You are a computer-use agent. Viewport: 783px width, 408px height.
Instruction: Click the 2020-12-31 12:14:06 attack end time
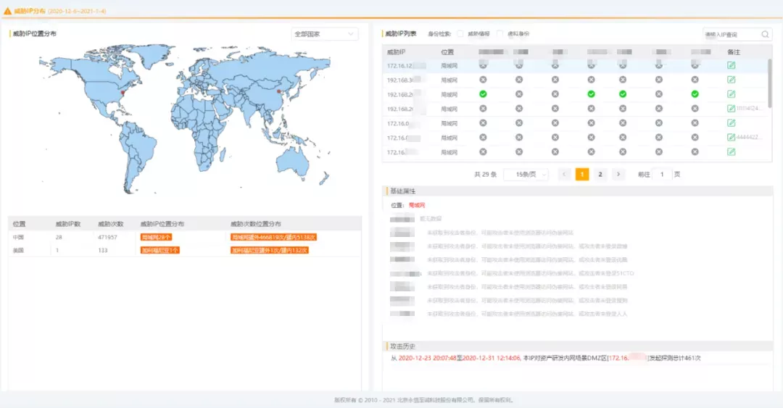492,358
